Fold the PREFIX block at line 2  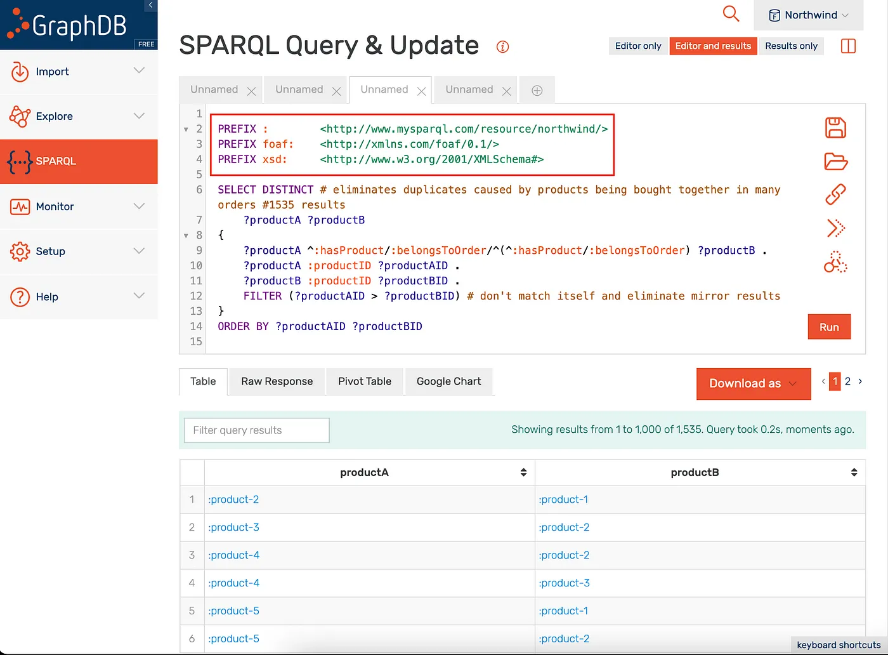(x=186, y=129)
